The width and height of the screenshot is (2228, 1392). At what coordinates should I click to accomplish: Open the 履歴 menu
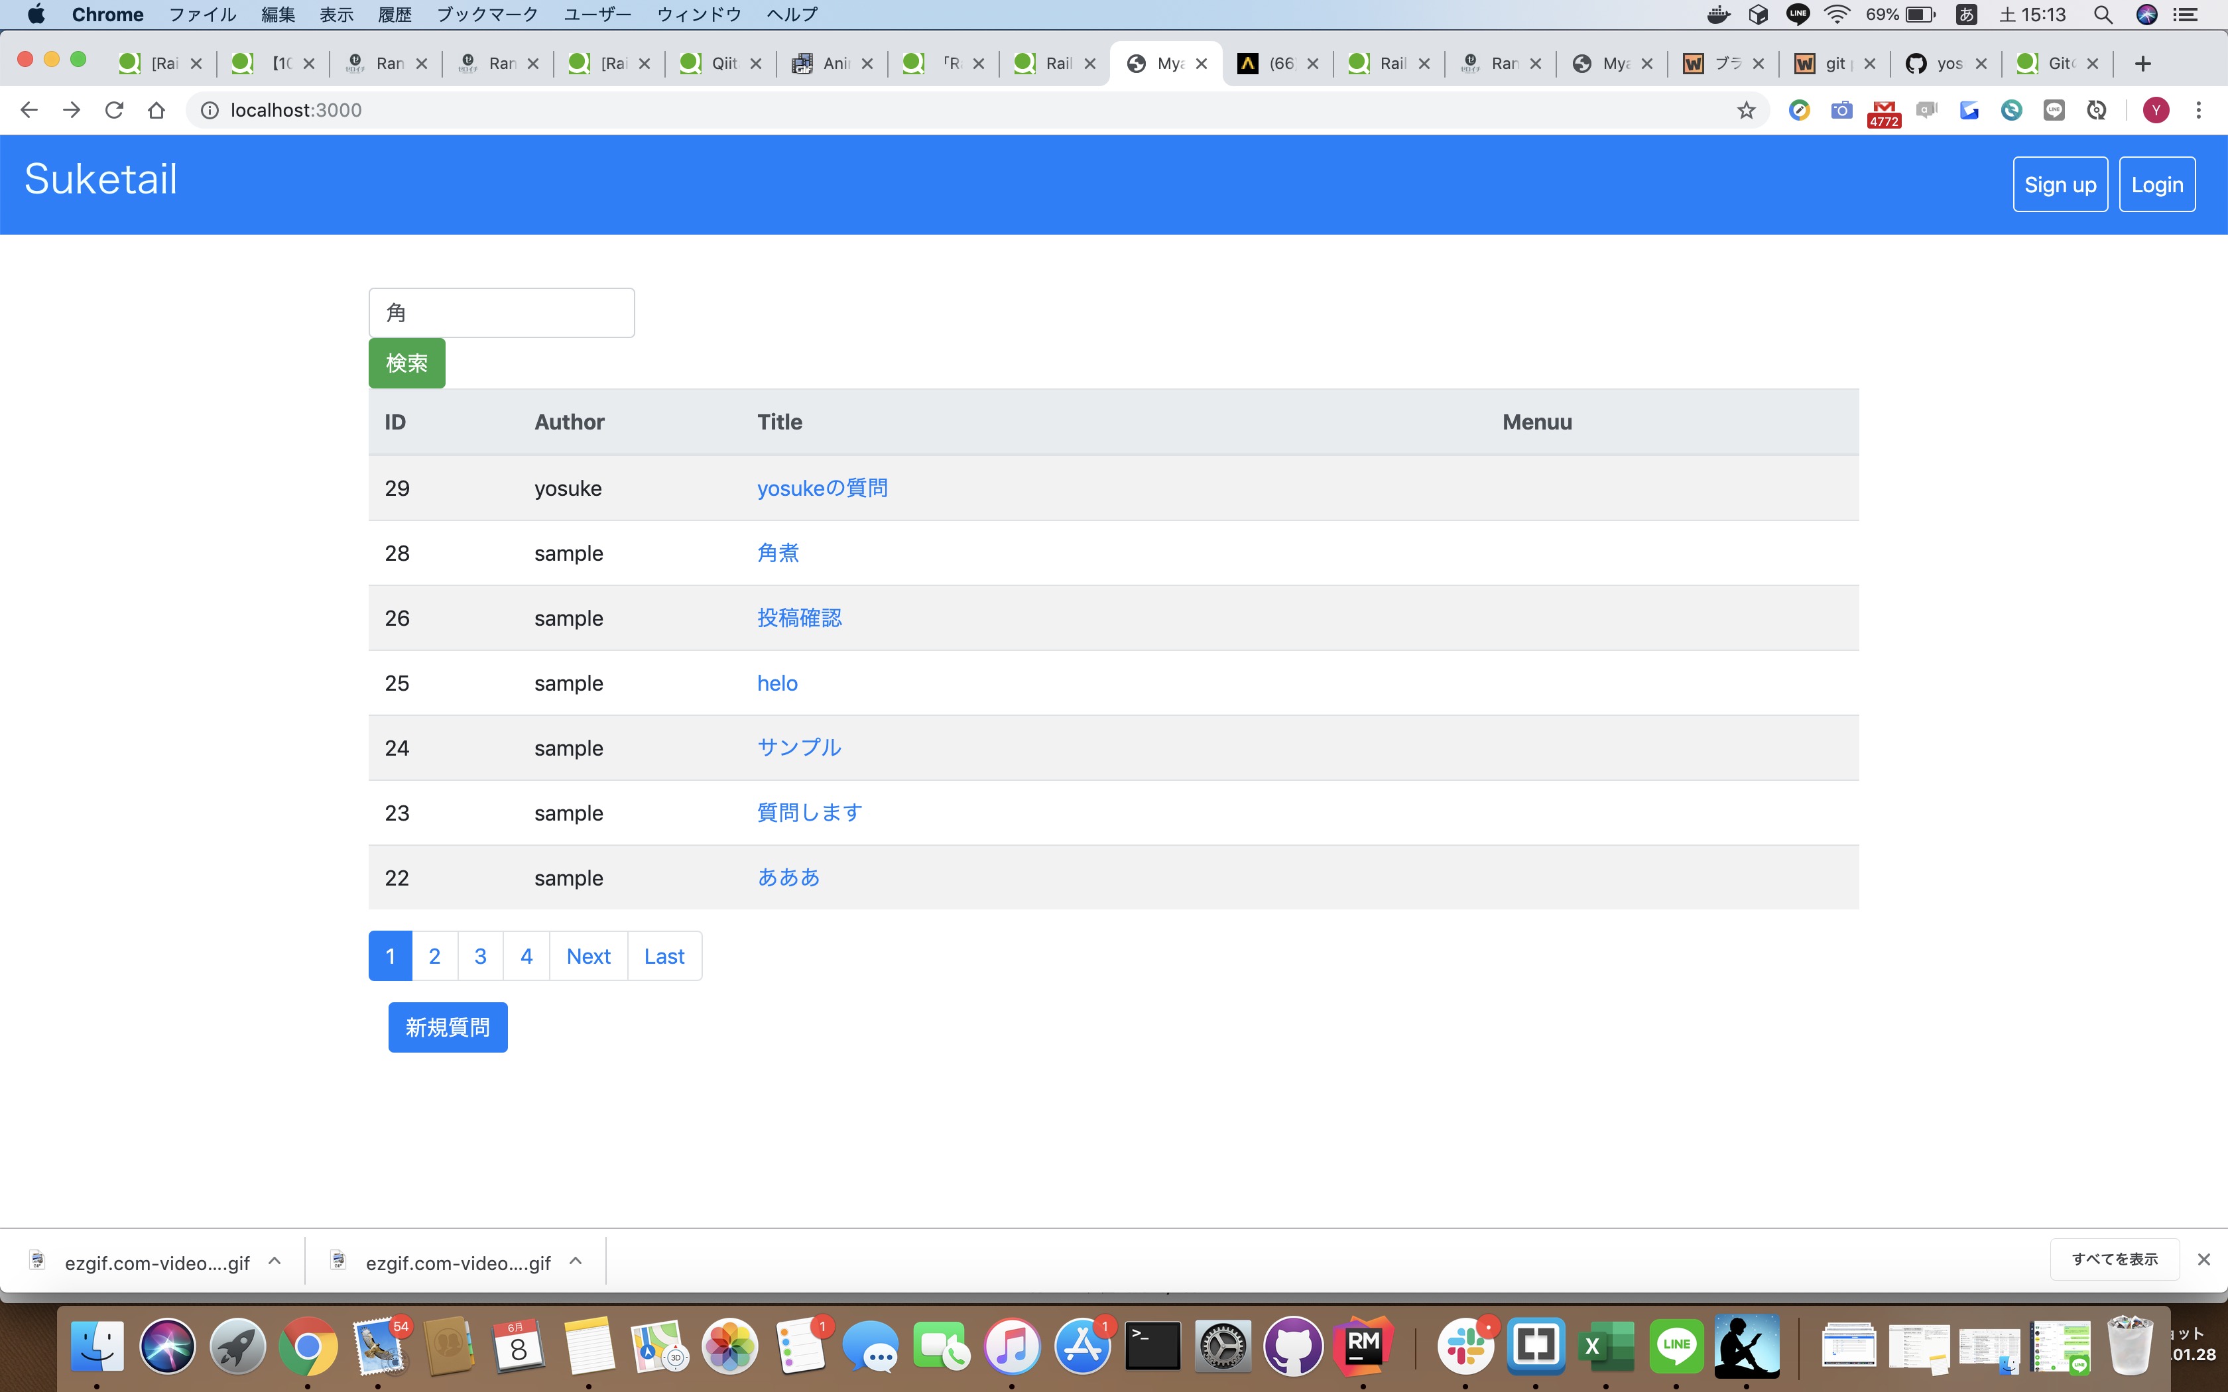pos(395,15)
